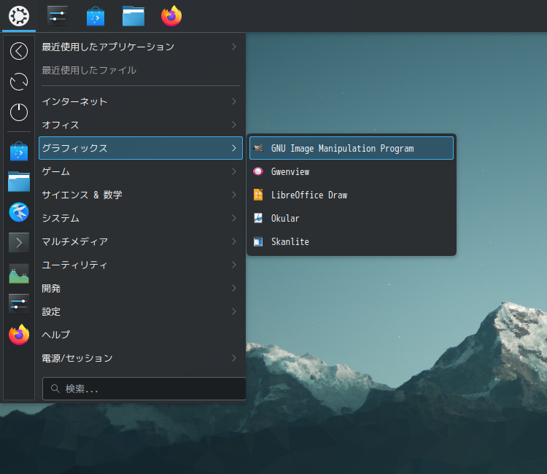The width and height of the screenshot is (547, 474).
Task: Select the 最近使用したファイル entry
Action: [x=141, y=70]
